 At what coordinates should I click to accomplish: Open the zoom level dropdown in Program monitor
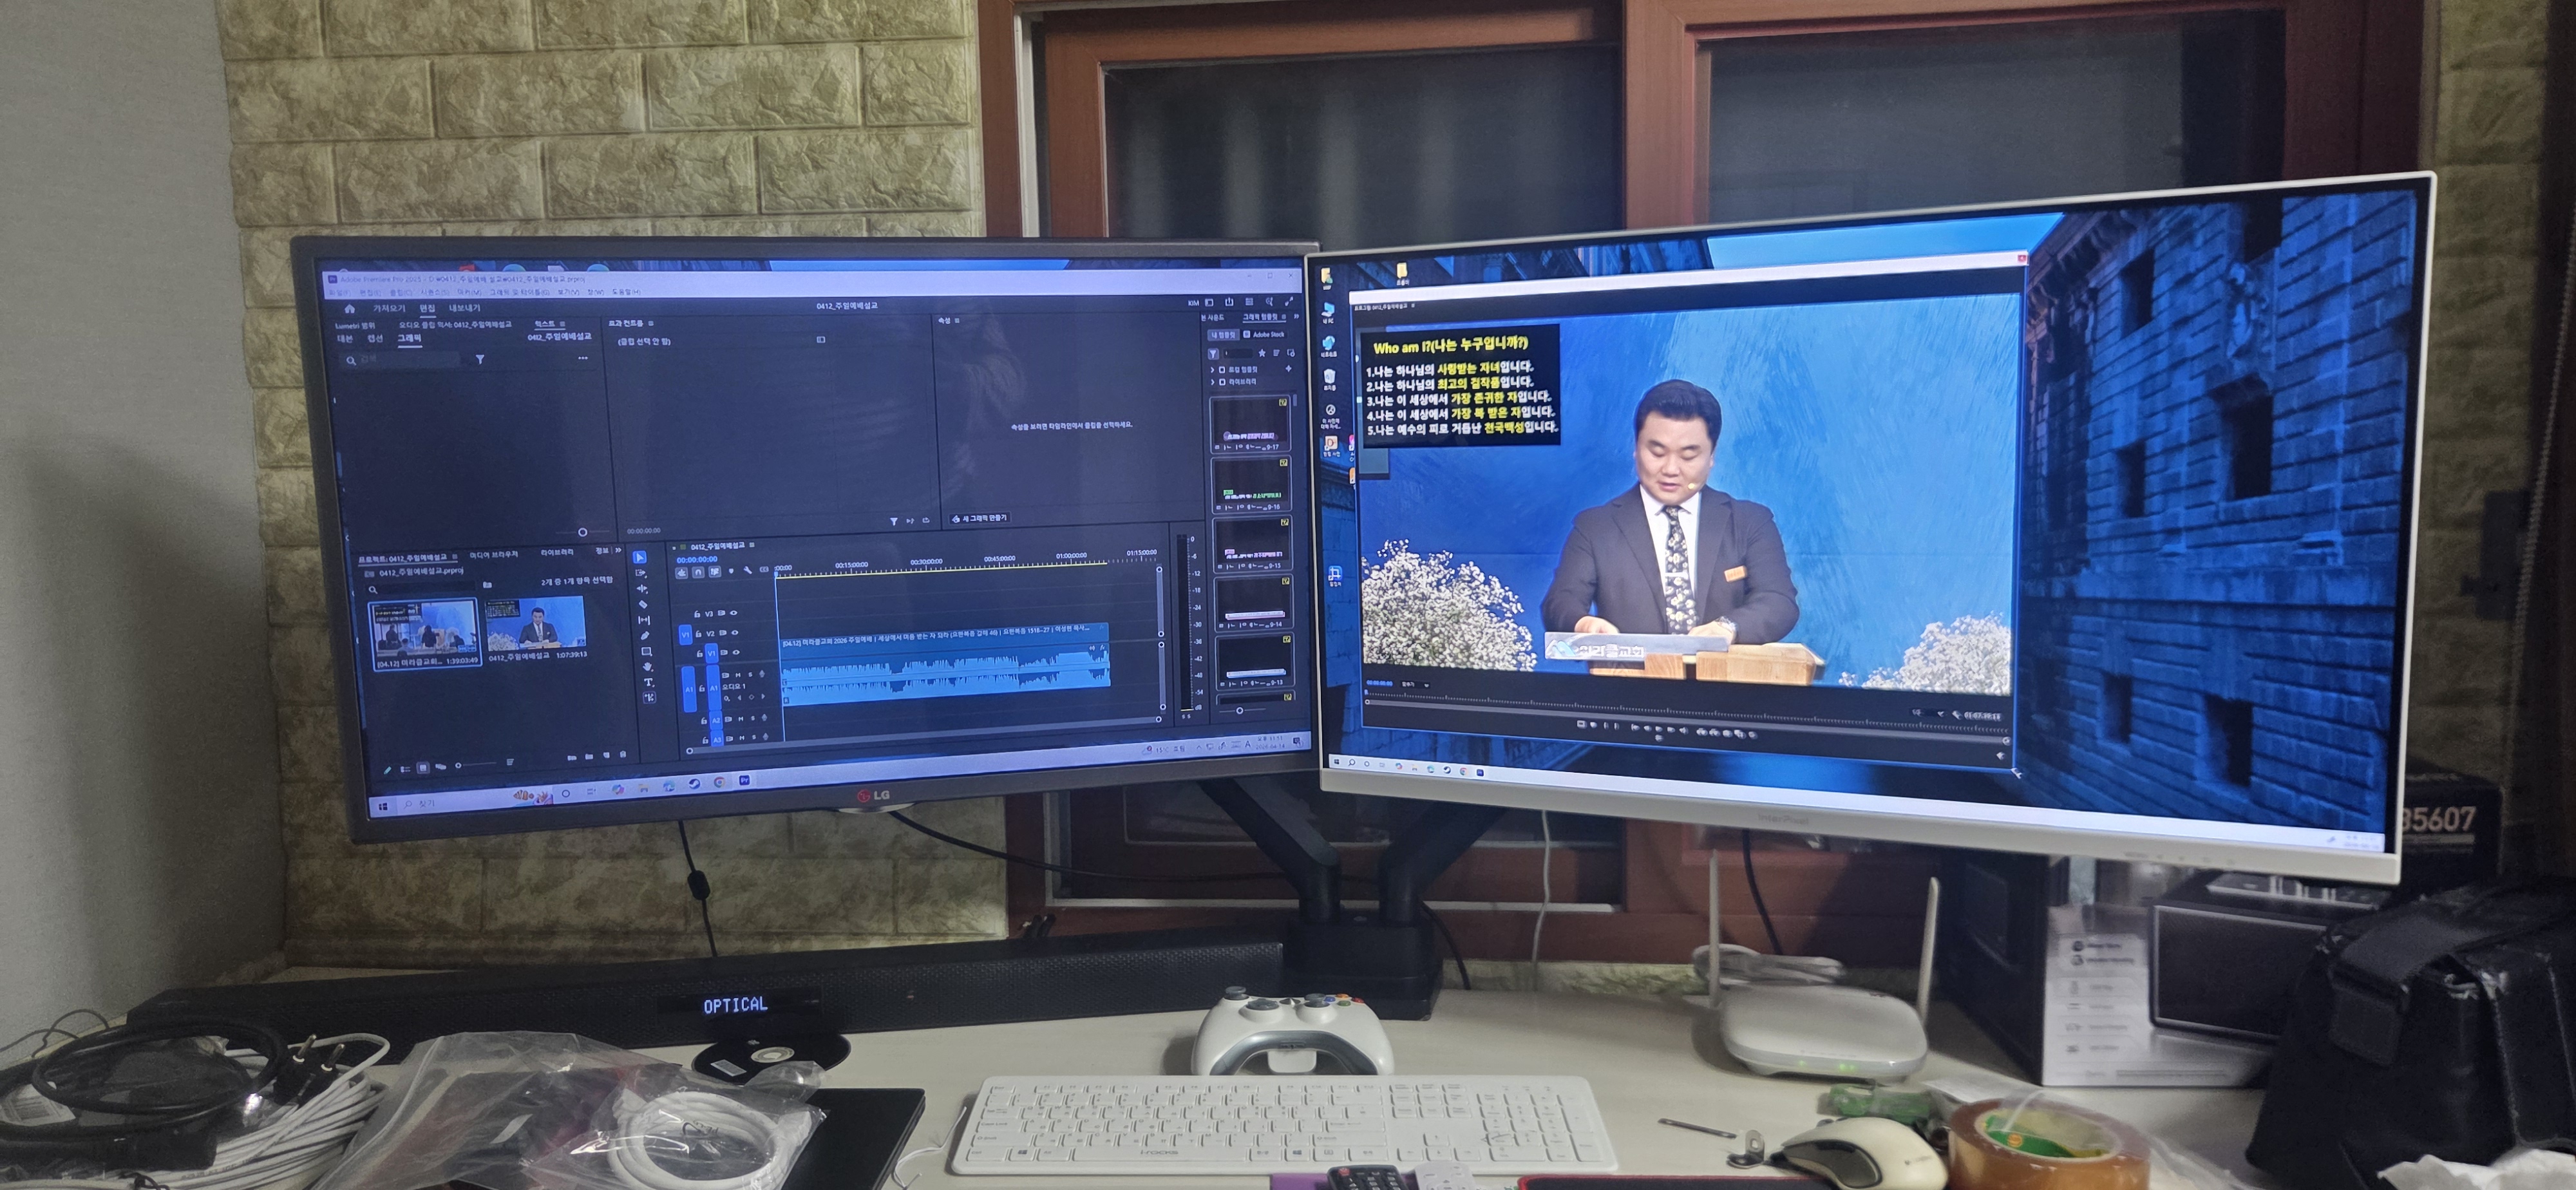(x=1415, y=685)
